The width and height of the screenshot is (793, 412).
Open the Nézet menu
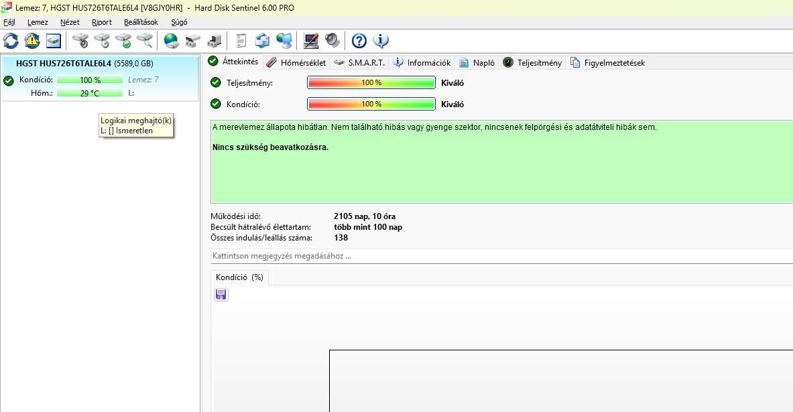70,22
